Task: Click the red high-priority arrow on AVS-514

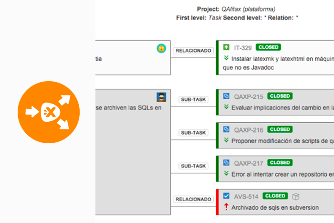Action: tap(227, 207)
